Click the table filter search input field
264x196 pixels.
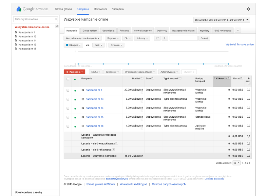click(183, 38)
